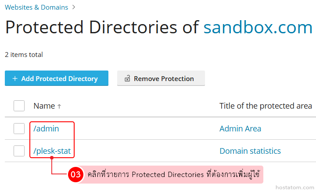Tick the select-all checkbox in the header
This screenshot has width=316, height=191.
click(19, 106)
